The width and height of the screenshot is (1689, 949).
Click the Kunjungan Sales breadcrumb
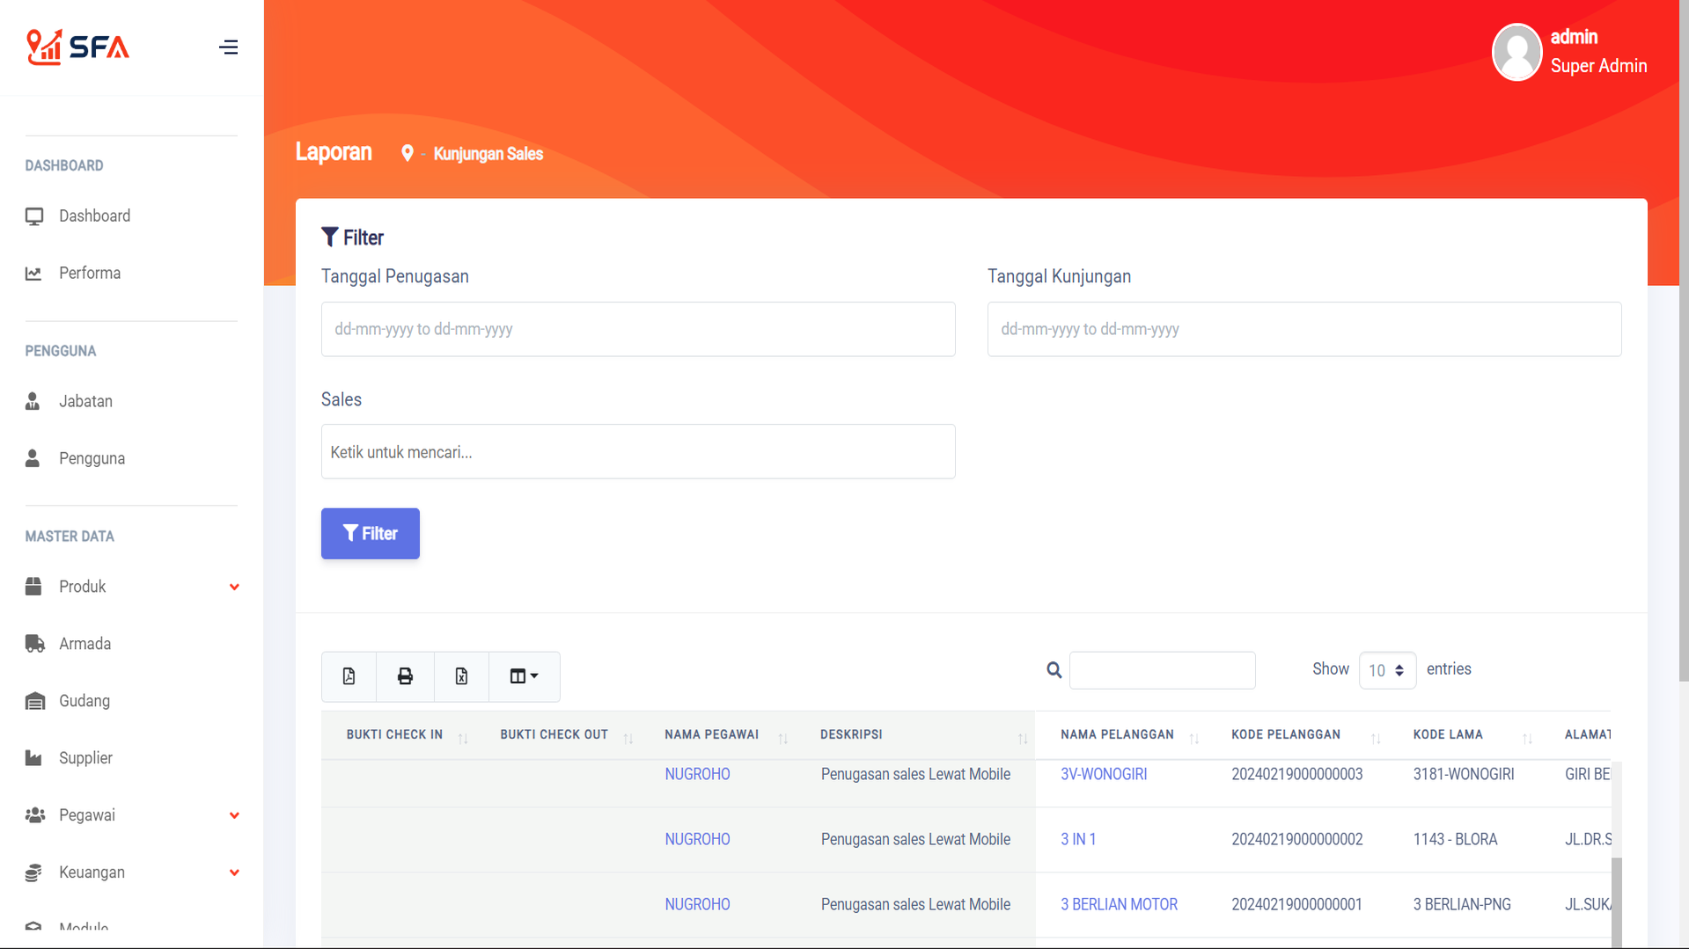(x=488, y=154)
